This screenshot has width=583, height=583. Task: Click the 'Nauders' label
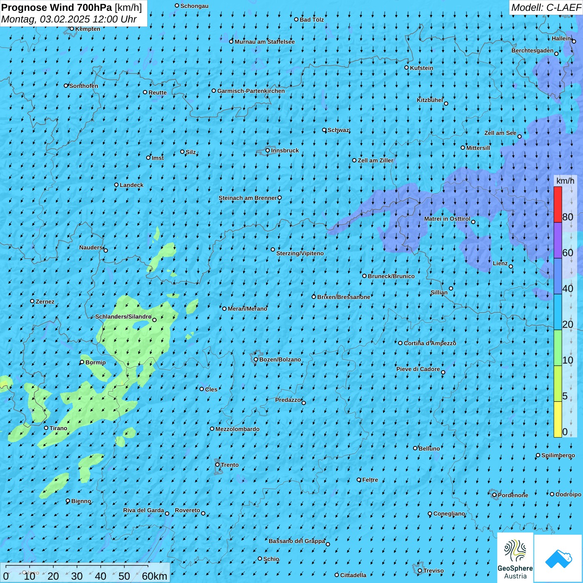pyautogui.click(x=91, y=247)
